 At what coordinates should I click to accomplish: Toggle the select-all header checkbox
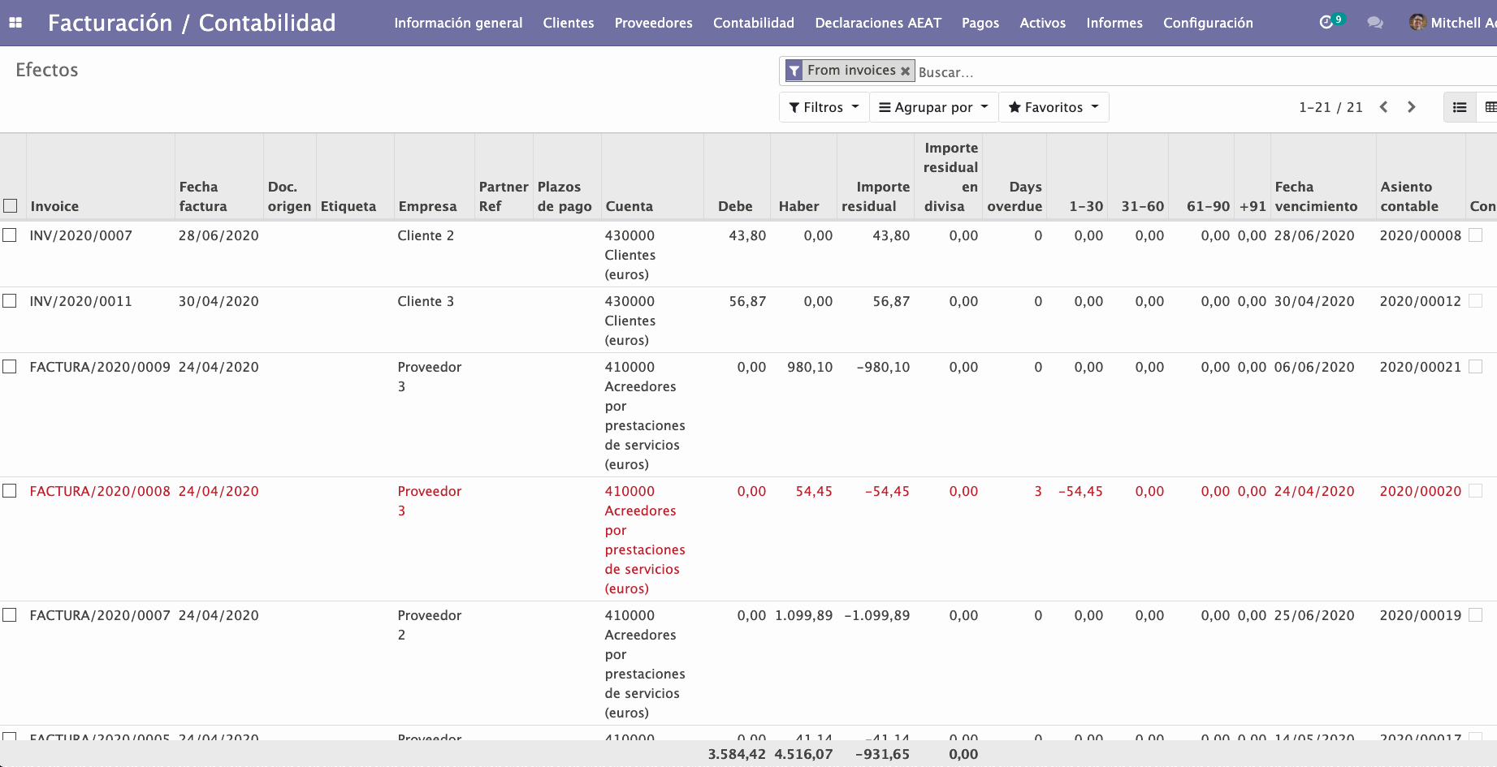(x=11, y=206)
